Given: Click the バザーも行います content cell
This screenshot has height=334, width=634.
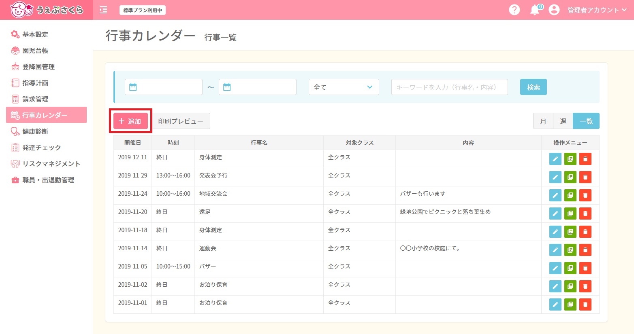Looking at the screenshot, I should (x=468, y=195).
